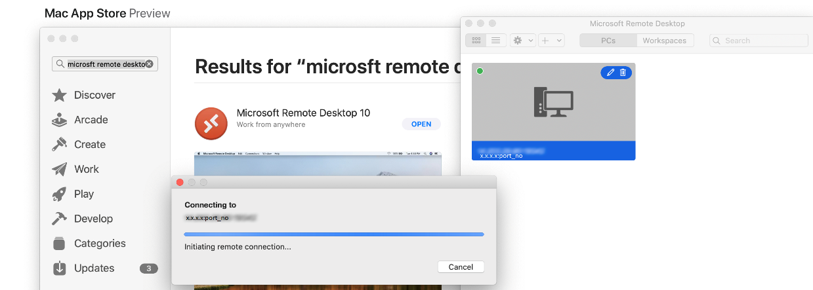Click the Develop hammer icon
The width and height of the screenshot is (813, 290).
pos(59,219)
